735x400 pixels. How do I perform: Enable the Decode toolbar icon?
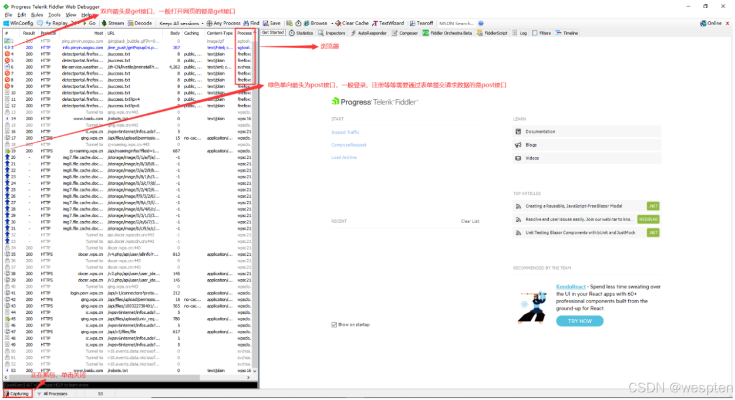point(139,23)
